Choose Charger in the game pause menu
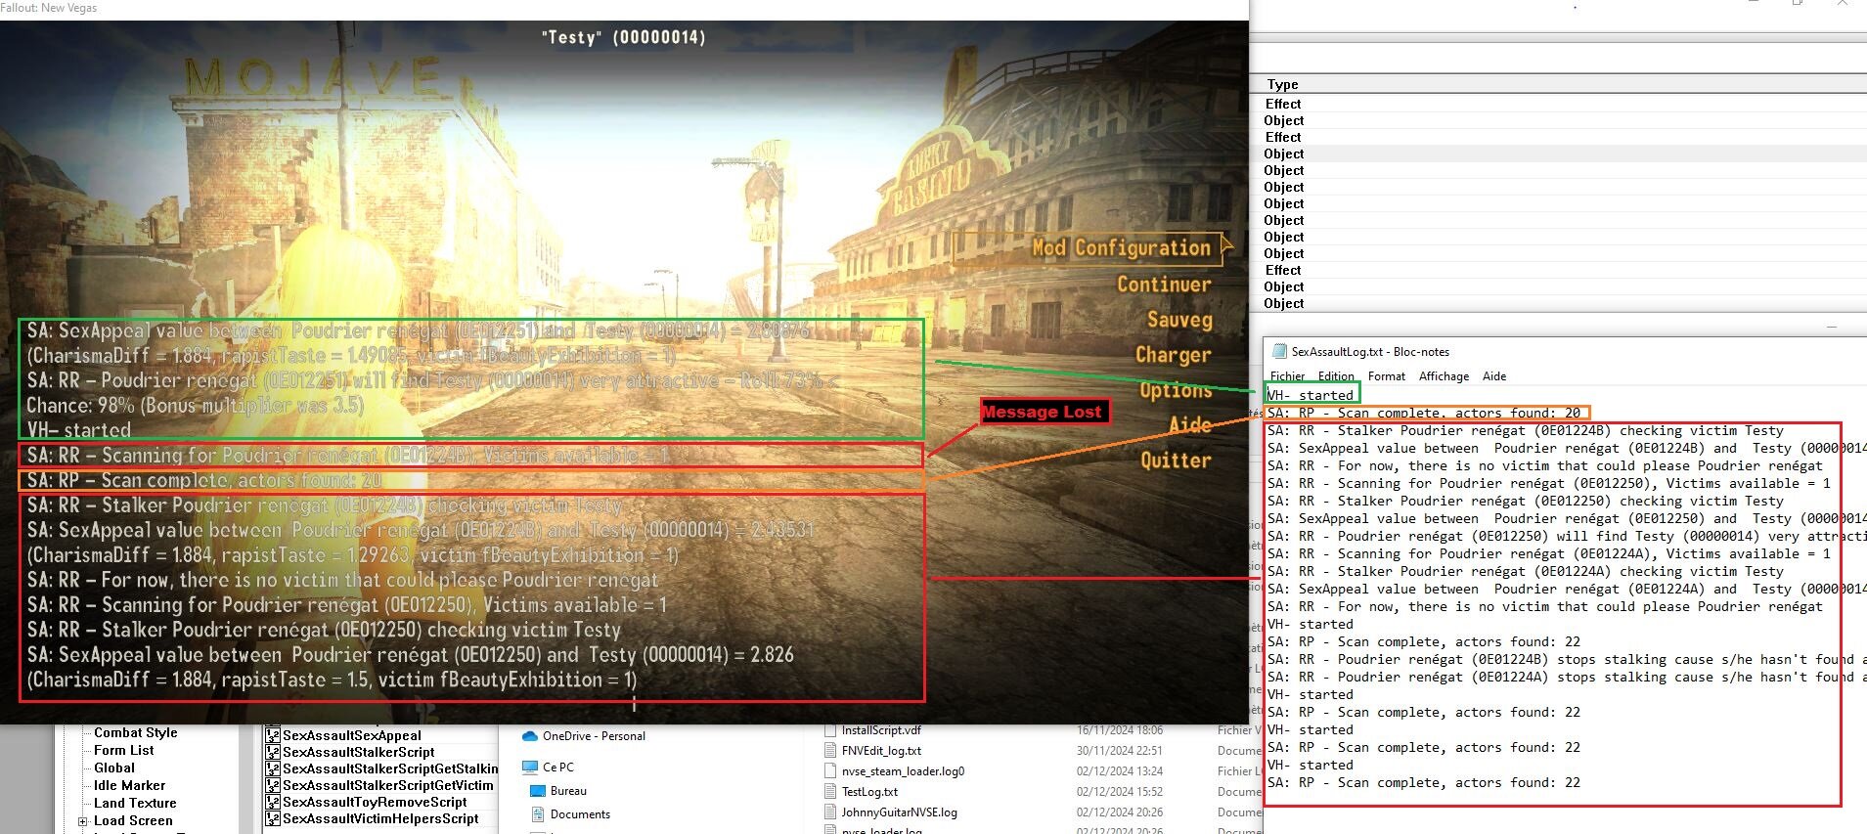 coord(1173,355)
